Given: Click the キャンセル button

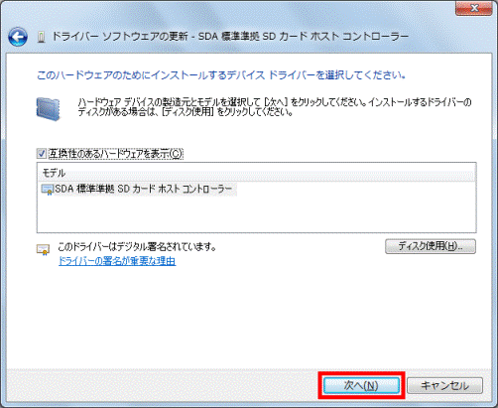Looking at the screenshot, I should coord(444,385).
